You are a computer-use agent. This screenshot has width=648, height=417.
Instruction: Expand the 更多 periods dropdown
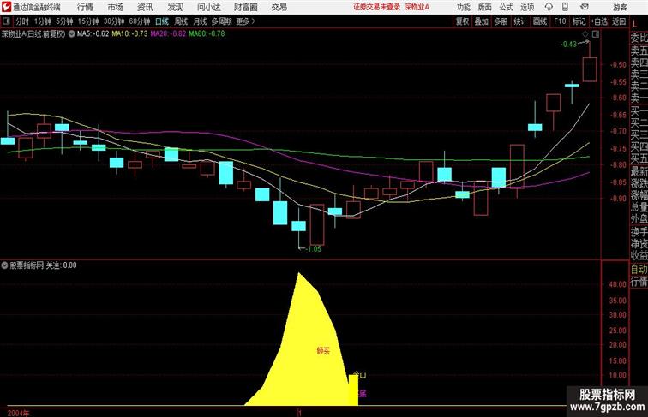click(245, 21)
